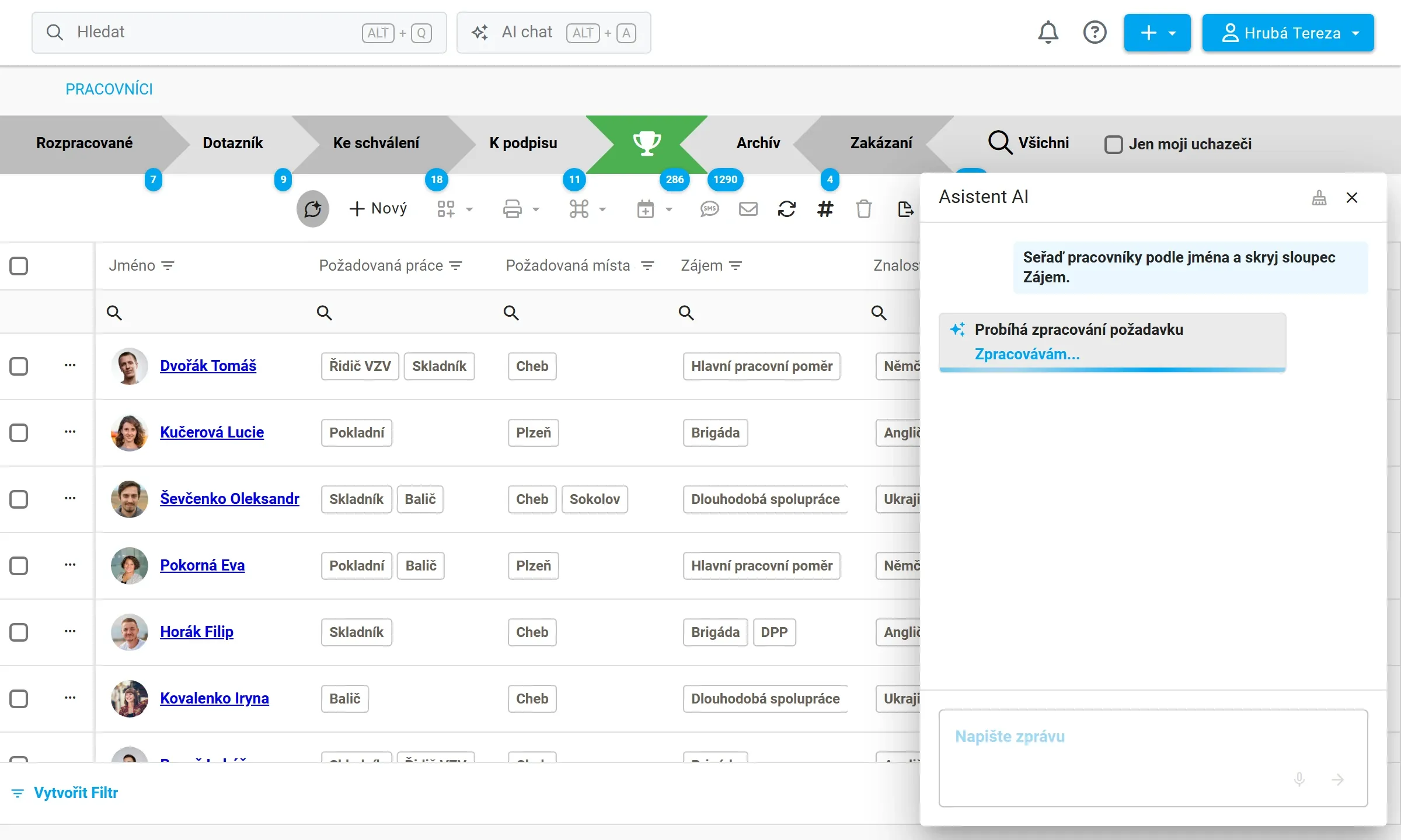Switch to the Archív stage

coord(758,143)
